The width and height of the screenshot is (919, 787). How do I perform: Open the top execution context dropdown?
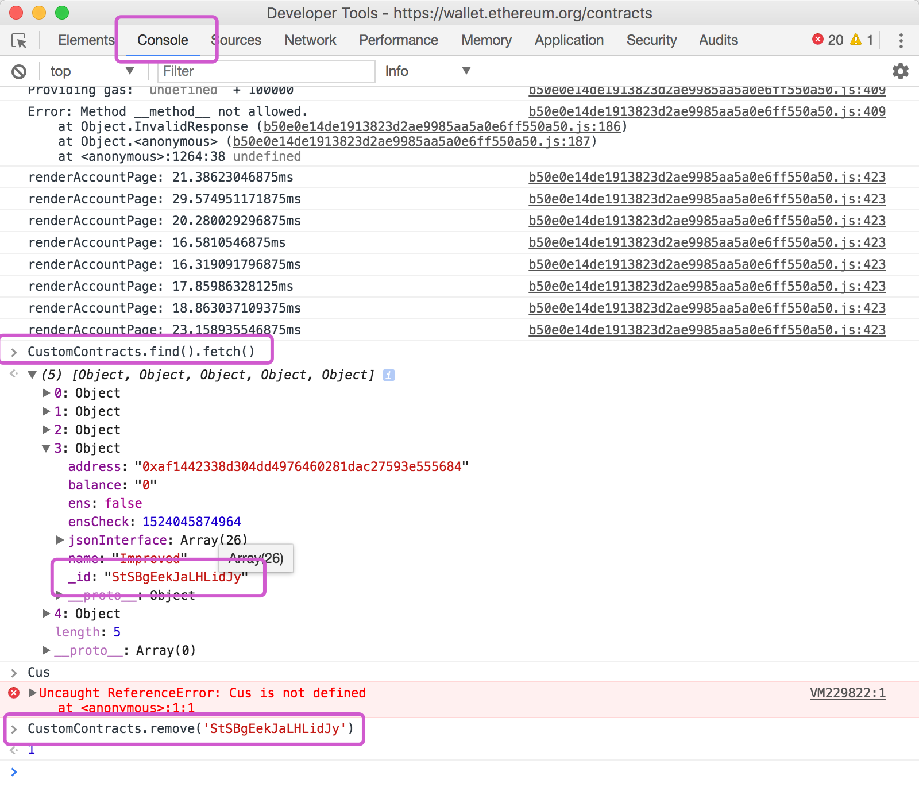(x=92, y=71)
